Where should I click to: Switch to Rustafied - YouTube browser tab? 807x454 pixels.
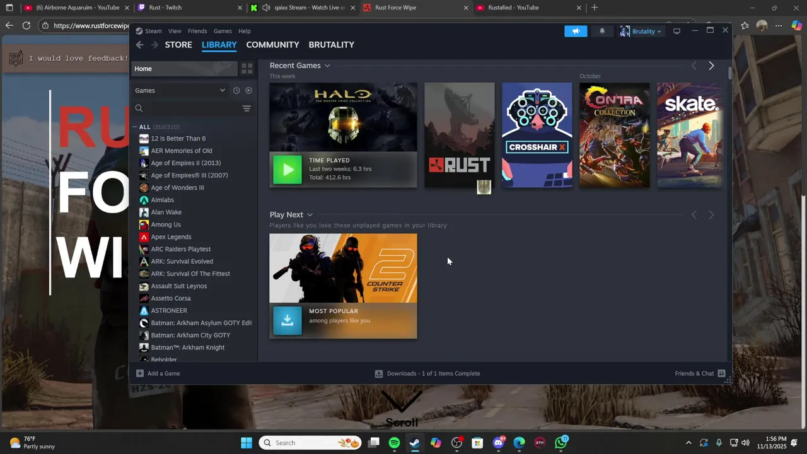pos(528,8)
